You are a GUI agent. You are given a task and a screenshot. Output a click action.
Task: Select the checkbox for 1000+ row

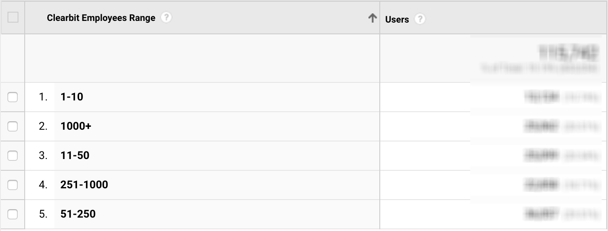13,126
